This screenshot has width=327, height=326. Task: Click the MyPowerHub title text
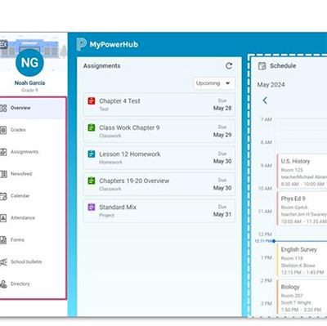[114, 44]
